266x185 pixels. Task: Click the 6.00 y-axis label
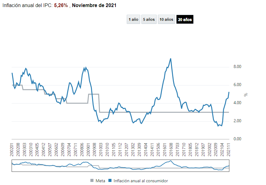click(237, 85)
